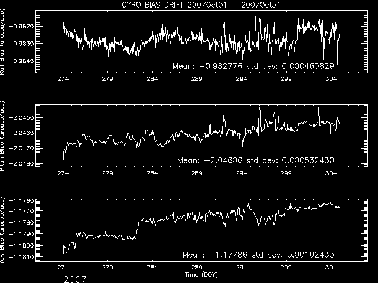Select Yaw Bias mean value -1.17786
The width and height of the screenshot is (378, 283).
pyautogui.click(x=228, y=255)
